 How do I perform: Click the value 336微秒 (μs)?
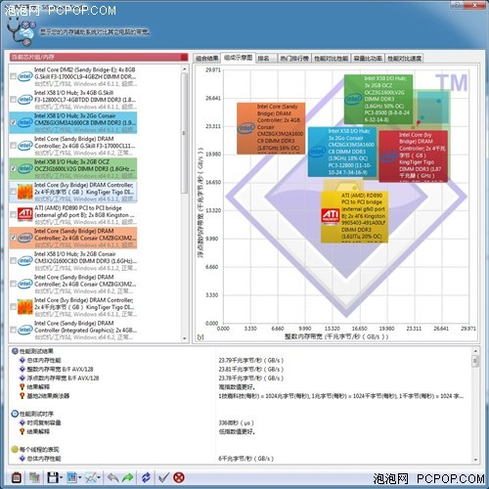click(236, 422)
